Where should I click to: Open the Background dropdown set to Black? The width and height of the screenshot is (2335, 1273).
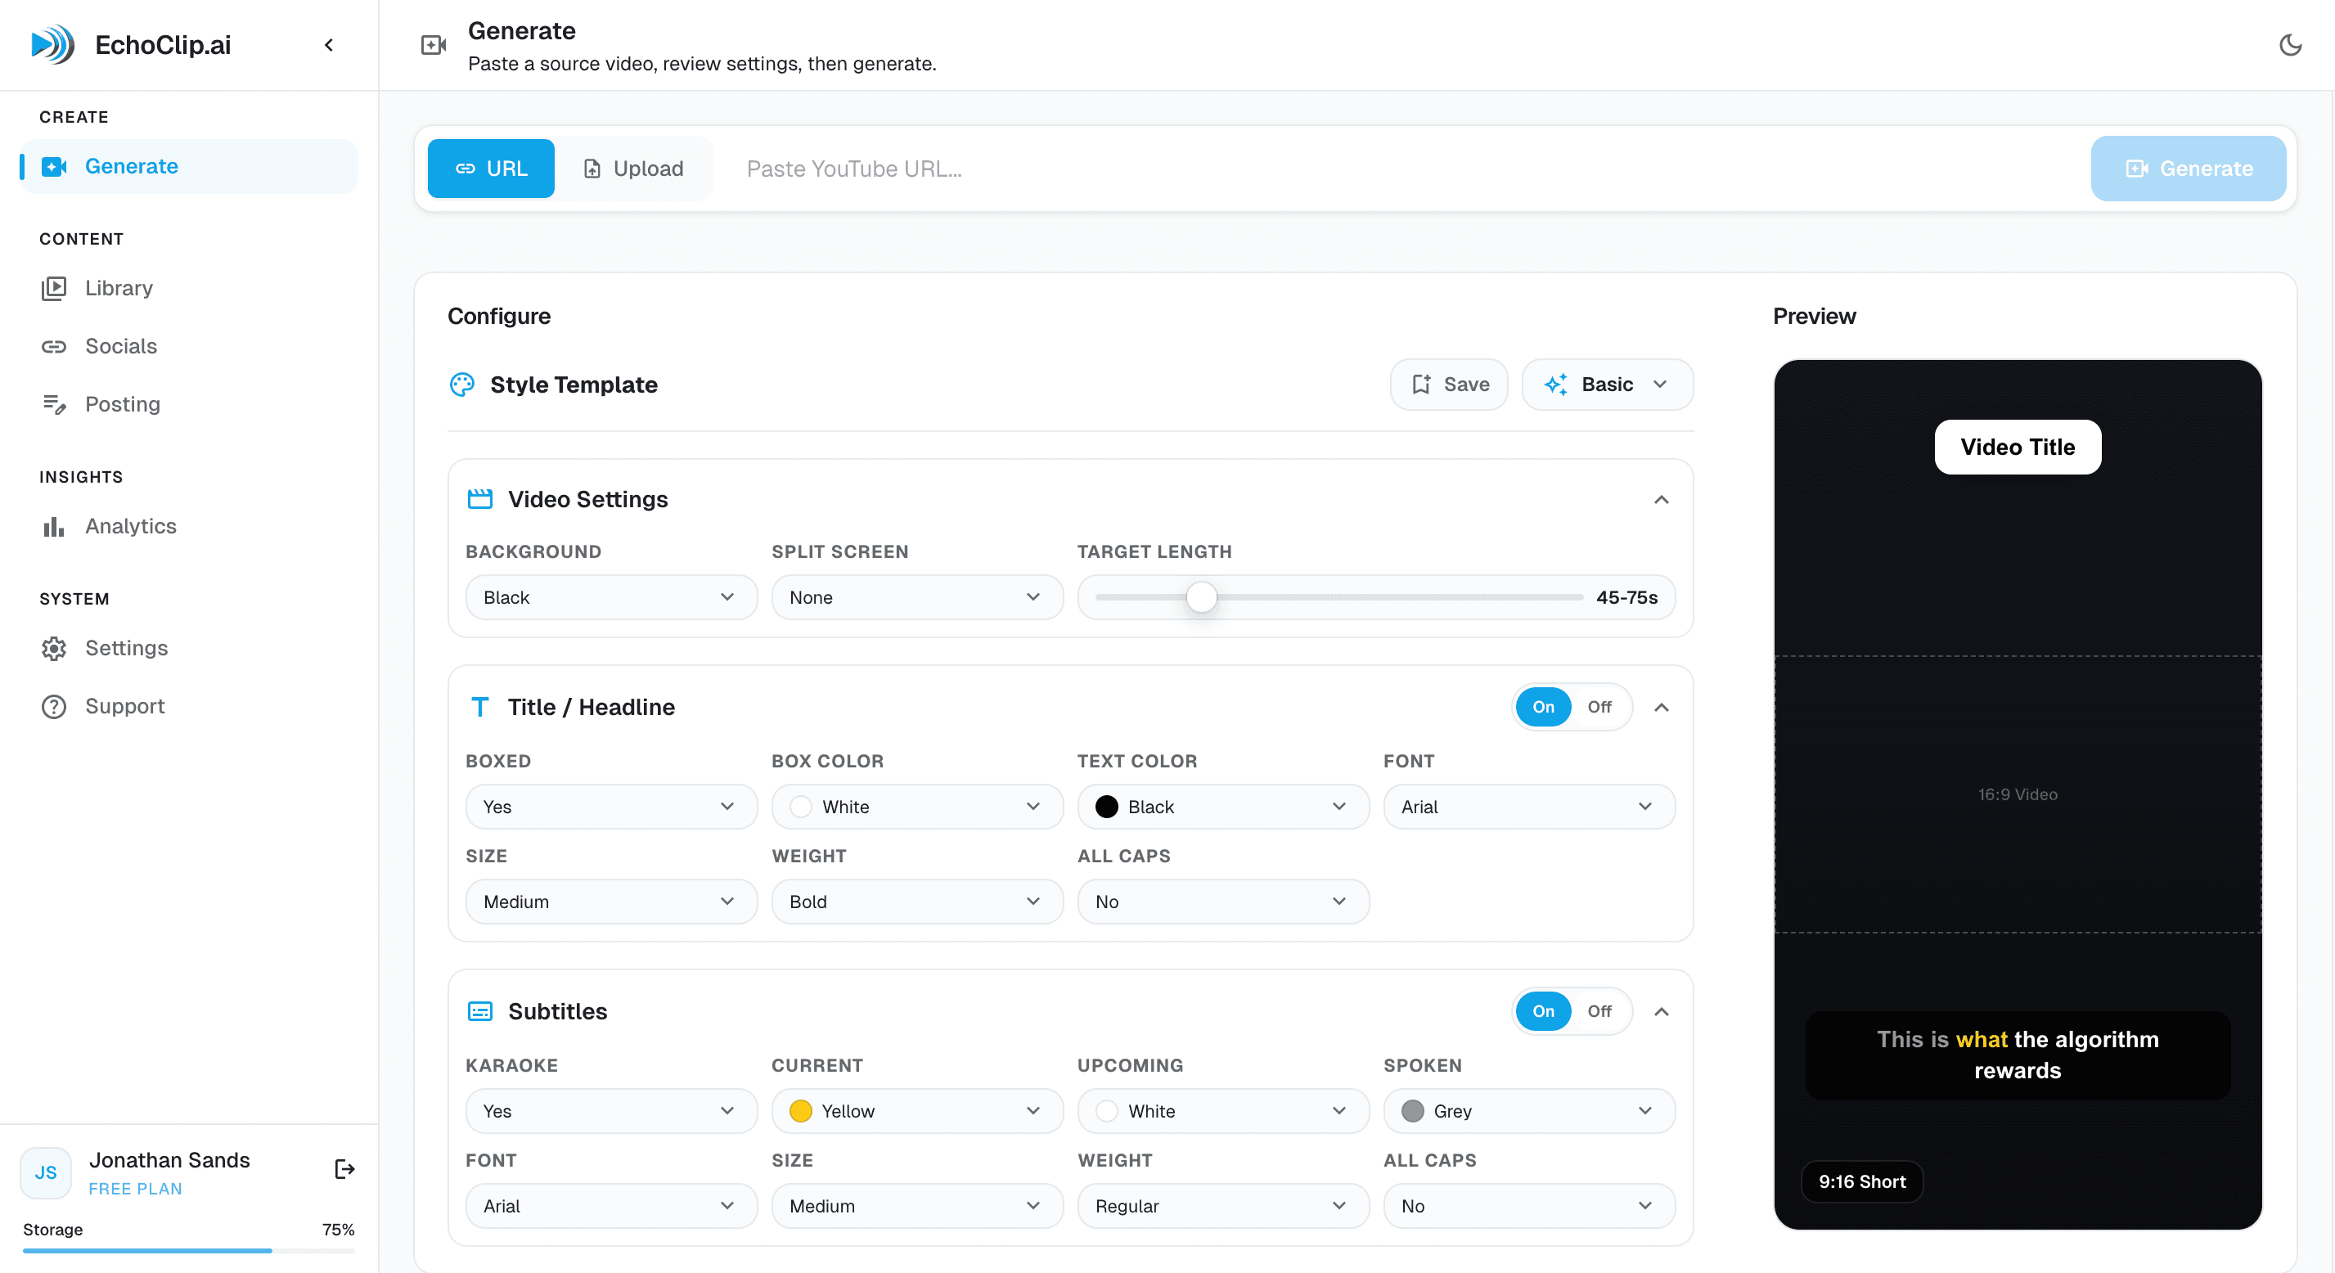click(x=610, y=596)
